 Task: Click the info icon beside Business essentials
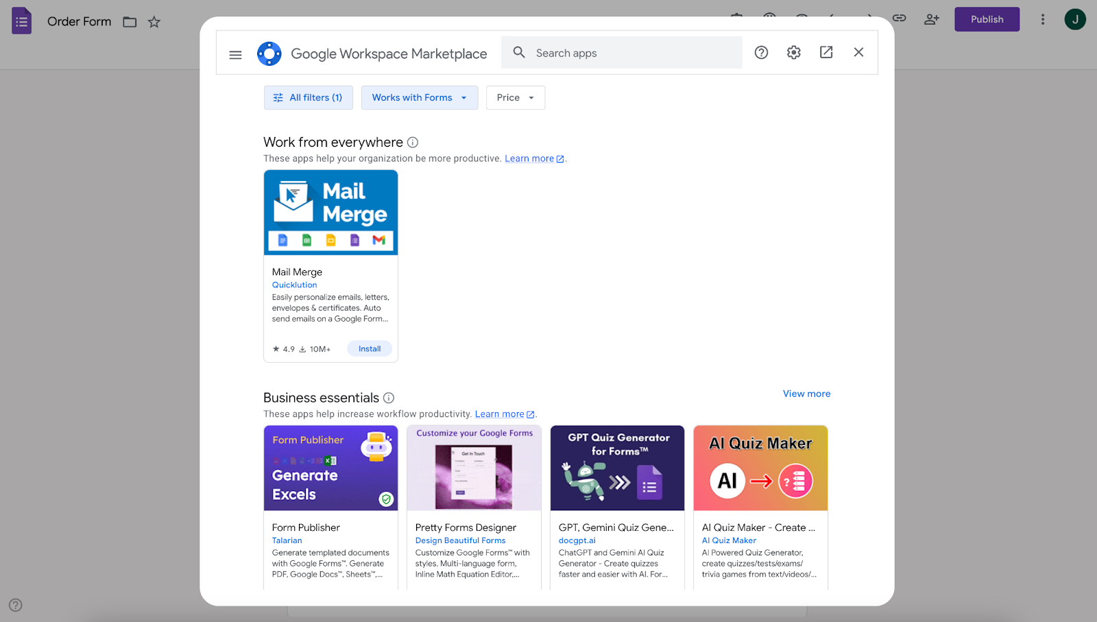click(389, 398)
